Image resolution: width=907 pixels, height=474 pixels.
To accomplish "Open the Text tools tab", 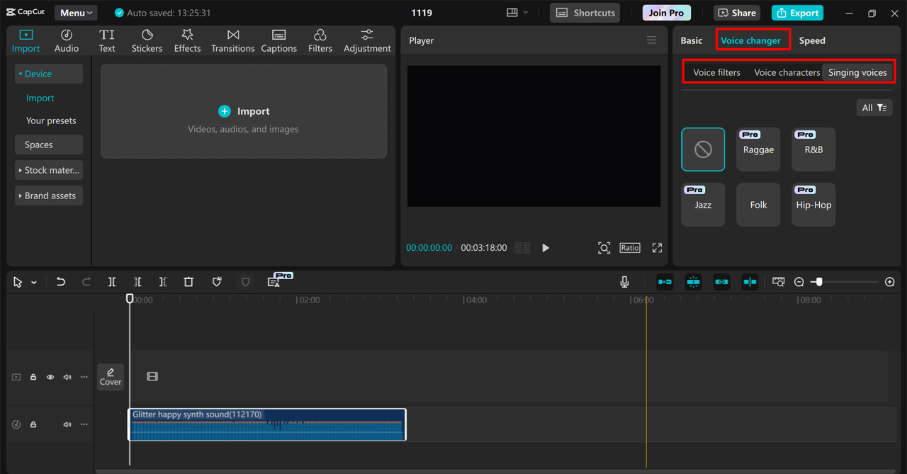I will [107, 41].
